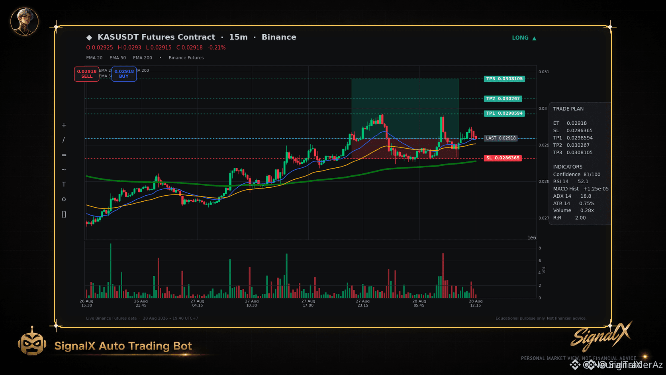Click the 28 Aug 05:45 time axis label
Viewport: 666px width, 375px height.
[x=419, y=303]
